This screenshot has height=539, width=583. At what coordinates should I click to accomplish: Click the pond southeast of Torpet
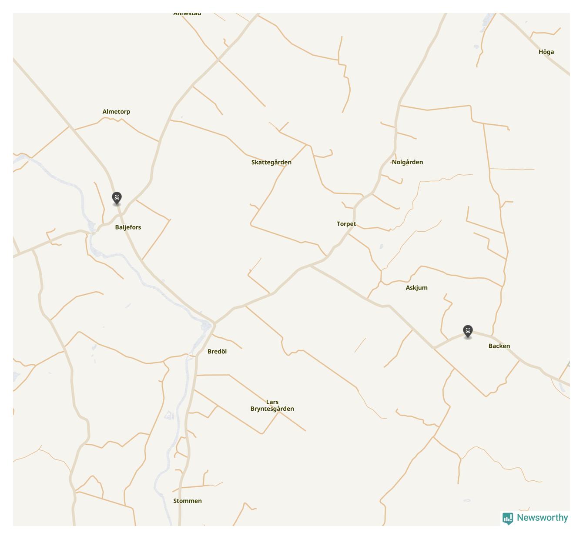(x=382, y=246)
